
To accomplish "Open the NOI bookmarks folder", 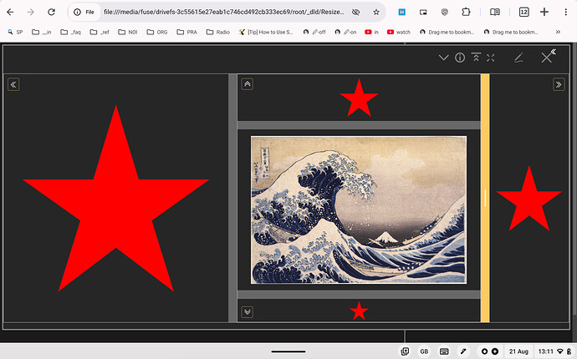I will coord(128,32).
